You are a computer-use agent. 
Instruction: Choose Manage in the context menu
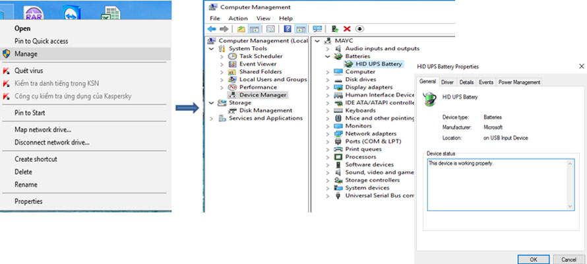(x=85, y=54)
